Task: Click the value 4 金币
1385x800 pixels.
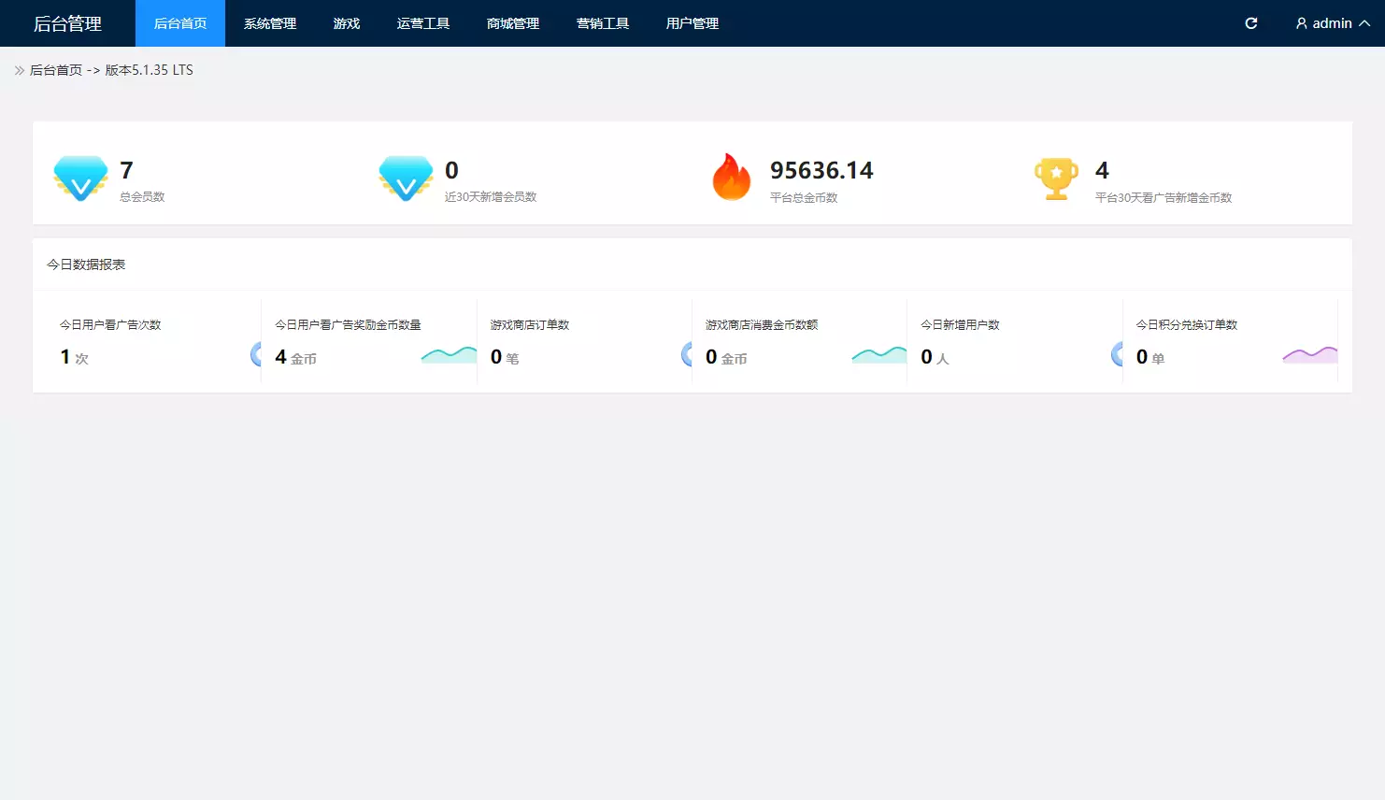Action: tap(296, 357)
